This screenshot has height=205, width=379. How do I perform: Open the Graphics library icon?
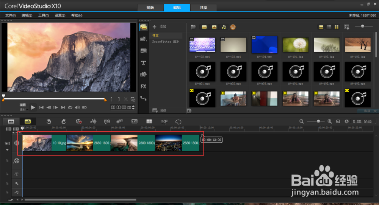pos(143,74)
